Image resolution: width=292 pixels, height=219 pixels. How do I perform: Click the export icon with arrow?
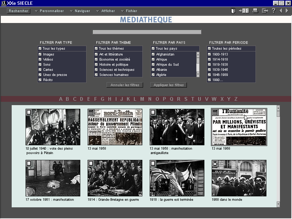tap(265, 11)
